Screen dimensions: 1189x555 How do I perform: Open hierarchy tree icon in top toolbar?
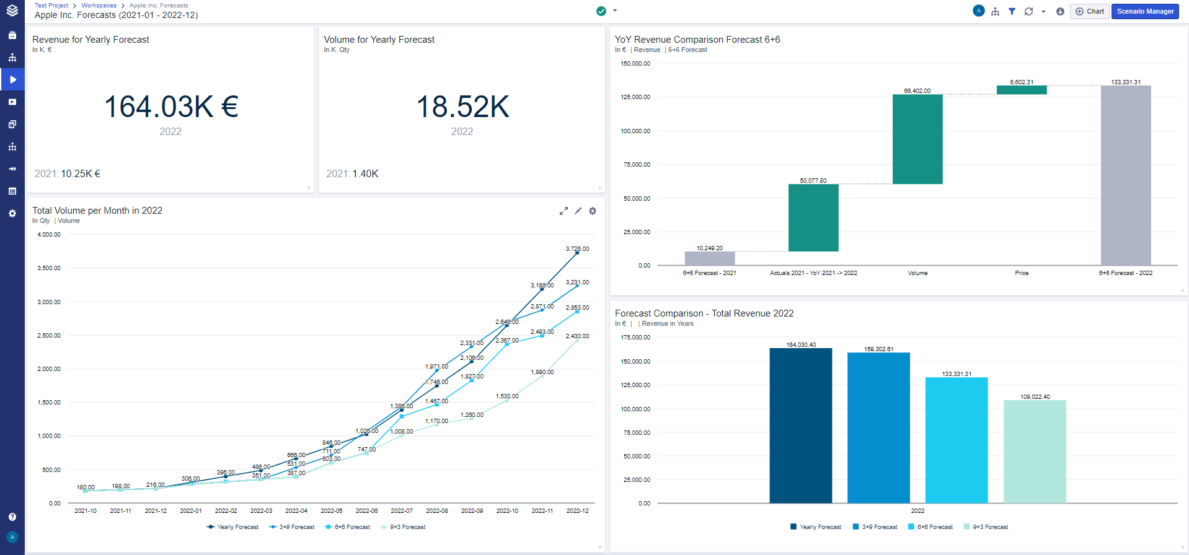coord(995,11)
